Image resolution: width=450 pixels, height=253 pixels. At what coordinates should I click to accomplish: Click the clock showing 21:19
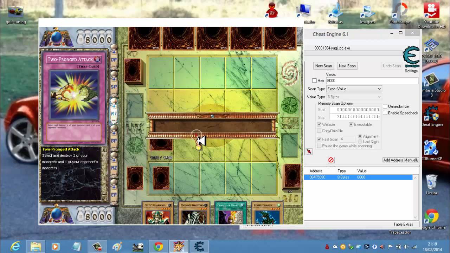coord(433,244)
